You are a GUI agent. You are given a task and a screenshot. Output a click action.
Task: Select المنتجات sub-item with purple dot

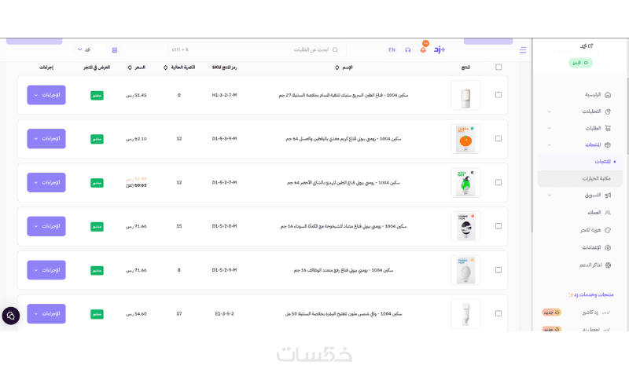pos(580,162)
